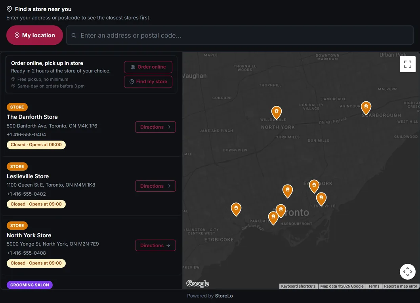Select 'North York Store' title
The height and width of the screenshot is (303, 420).
tap(29, 235)
